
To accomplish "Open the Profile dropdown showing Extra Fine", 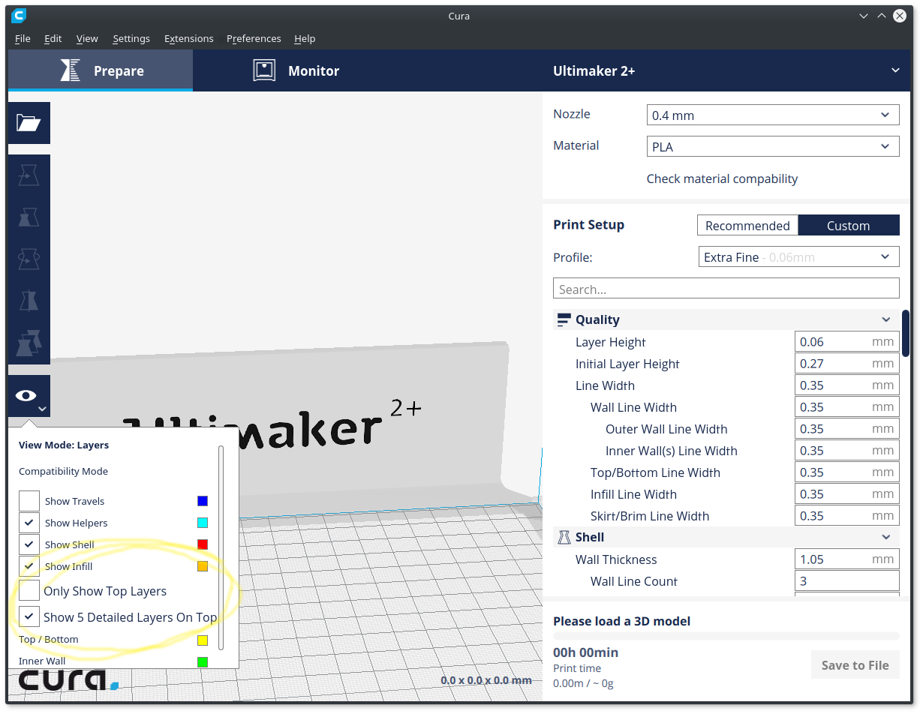I will click(x=798, y=256).
